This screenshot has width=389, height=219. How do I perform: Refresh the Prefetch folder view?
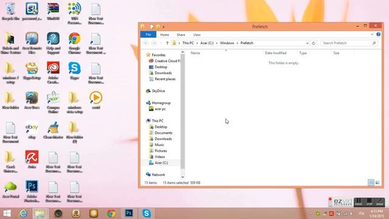tap(314, 43)
